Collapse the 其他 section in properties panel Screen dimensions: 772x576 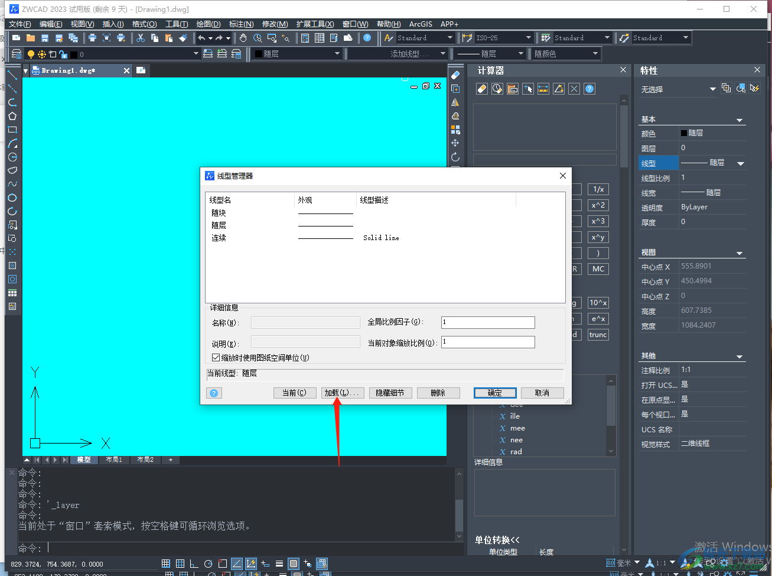tap(740, 357)
